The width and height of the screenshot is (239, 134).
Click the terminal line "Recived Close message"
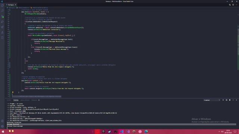(15, 126)
